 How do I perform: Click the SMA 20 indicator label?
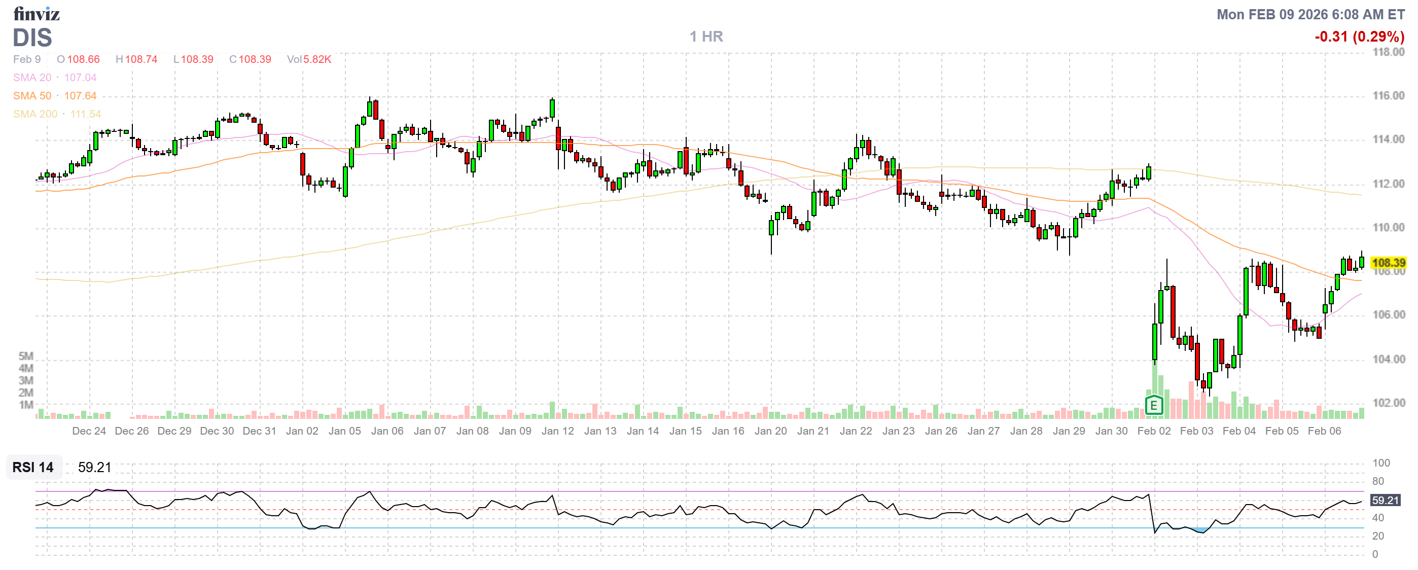click(x=32, y=78)
